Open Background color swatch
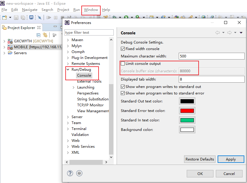 (187, 130)
